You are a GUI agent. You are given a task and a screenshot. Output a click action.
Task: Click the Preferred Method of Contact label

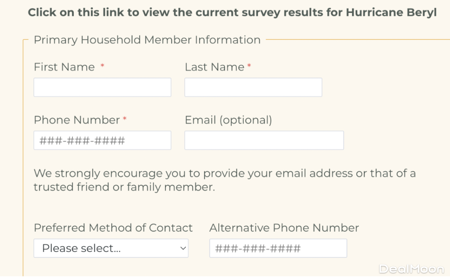[x=113, y=228]
